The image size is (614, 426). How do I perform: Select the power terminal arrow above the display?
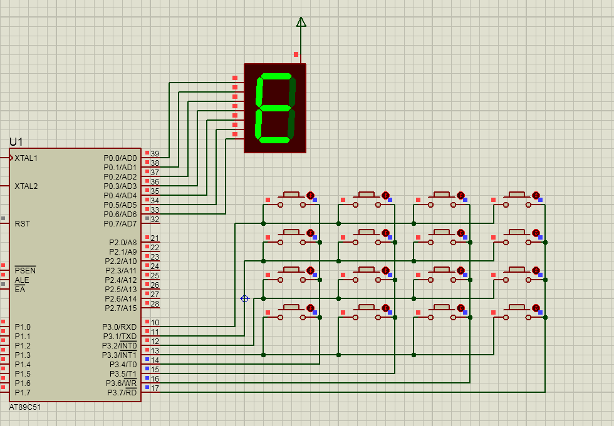tap(301, 22)
